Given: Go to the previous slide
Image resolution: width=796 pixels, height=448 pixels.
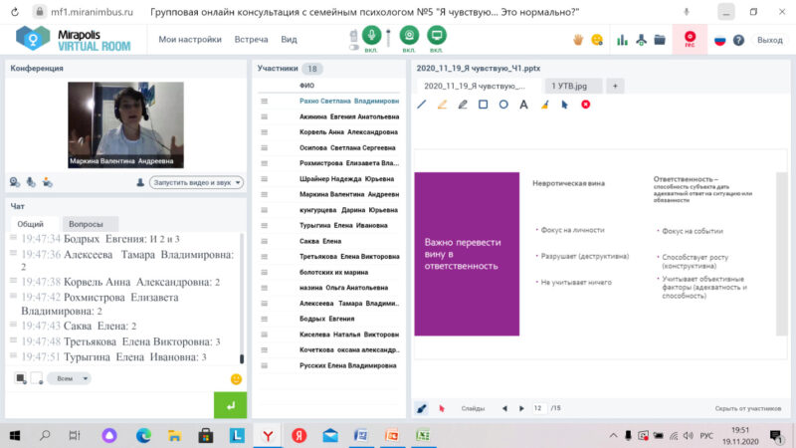Looking at the screenshot, I should 504,408.
